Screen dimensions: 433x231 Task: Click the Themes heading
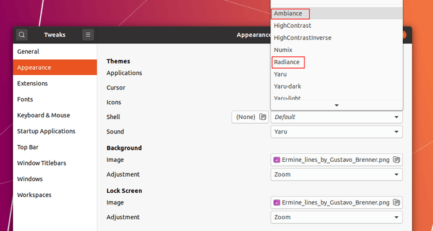pyautogui.click(x=118, y=61)
